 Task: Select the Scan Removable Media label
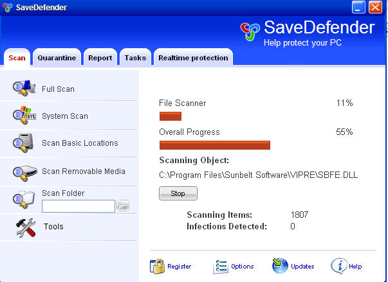[x=84, y=171]
